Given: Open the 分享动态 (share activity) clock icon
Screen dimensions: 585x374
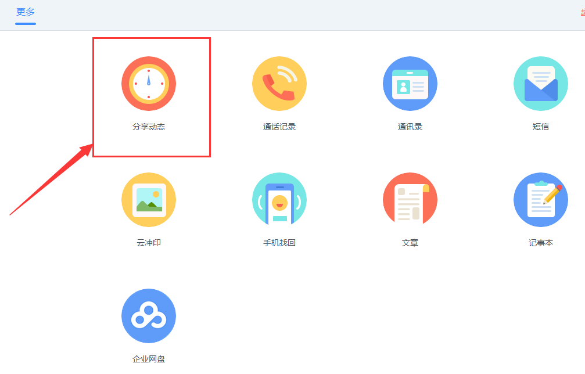Looking at the screenshot, I should pos(149,83).
